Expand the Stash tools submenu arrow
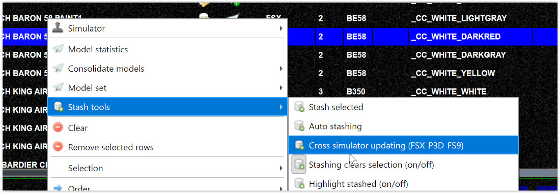 282,107
